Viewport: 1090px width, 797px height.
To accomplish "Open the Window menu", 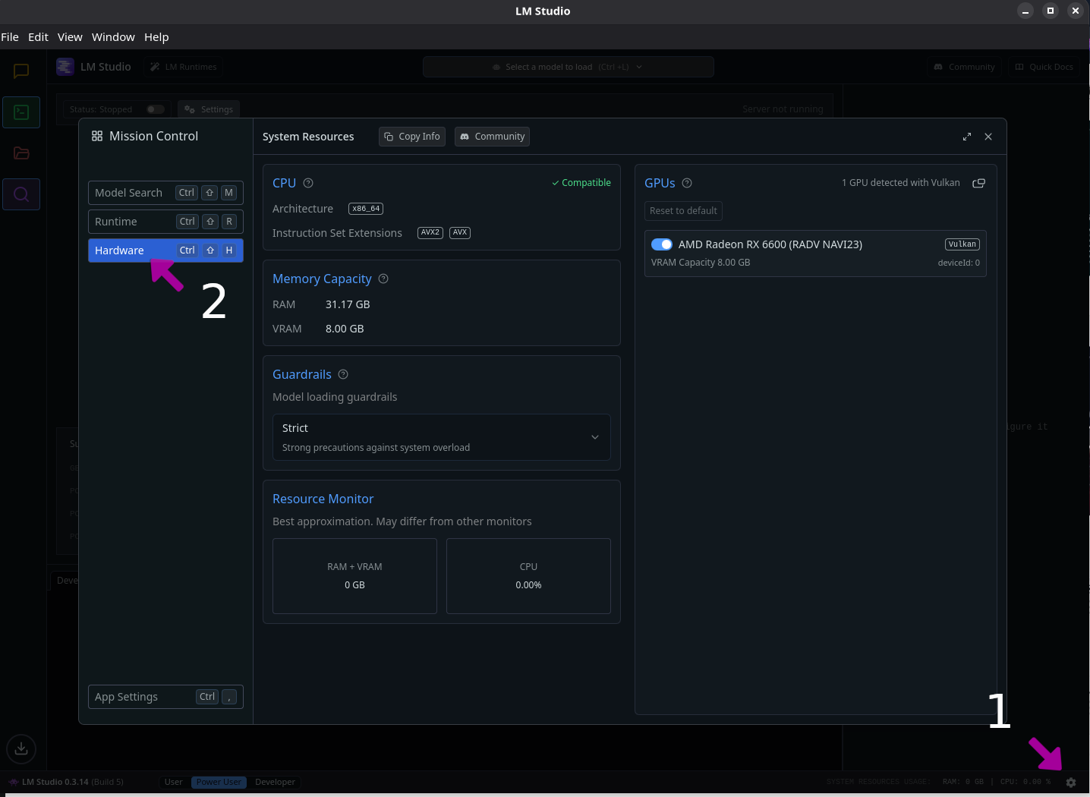I will tap(113, 37).
